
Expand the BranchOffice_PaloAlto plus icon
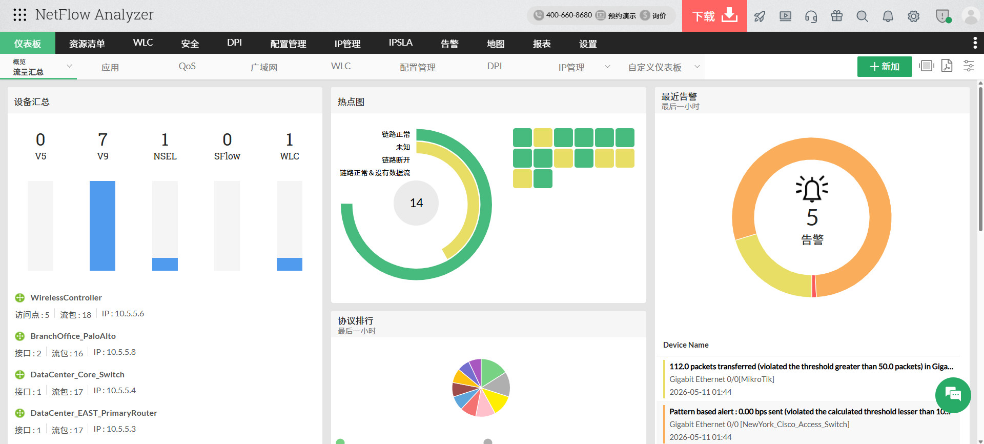(20, 336)
